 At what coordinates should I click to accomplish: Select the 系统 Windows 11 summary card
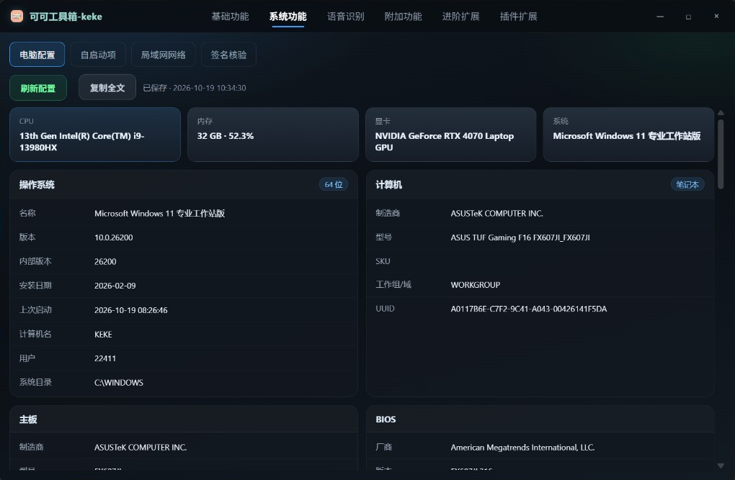628,135
